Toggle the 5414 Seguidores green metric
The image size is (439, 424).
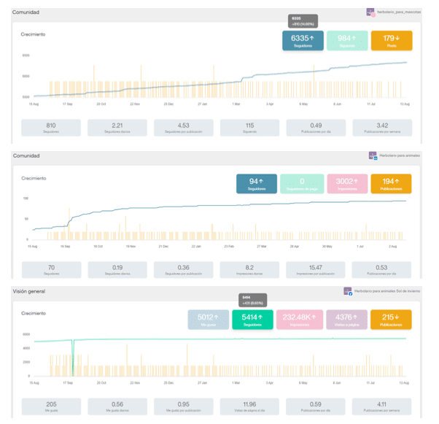tap(252, 320)
